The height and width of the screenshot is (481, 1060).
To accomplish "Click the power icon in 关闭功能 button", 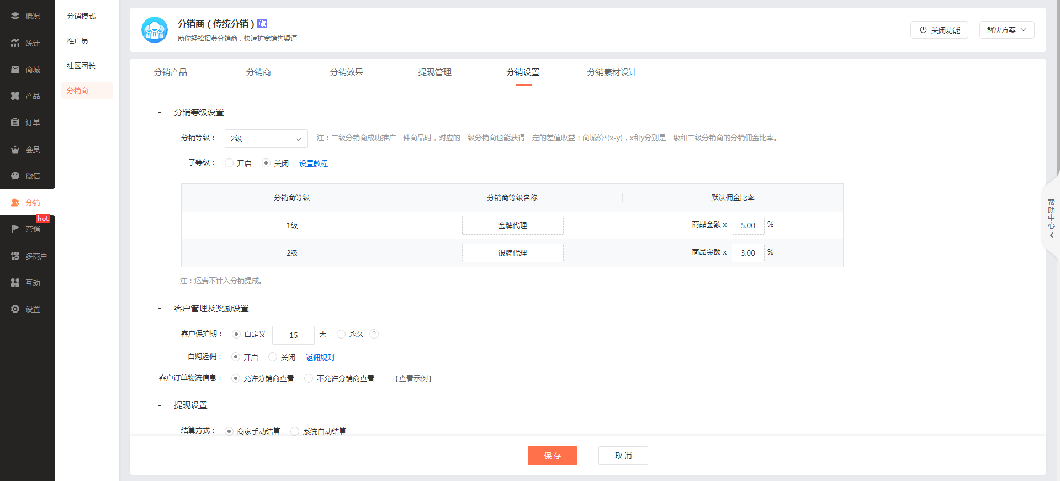I will coord(923,30).
